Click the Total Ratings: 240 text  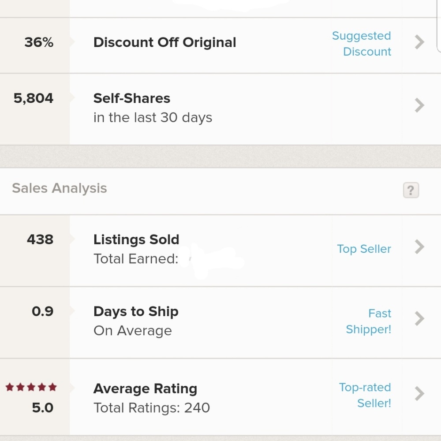[x=151, y=408]
